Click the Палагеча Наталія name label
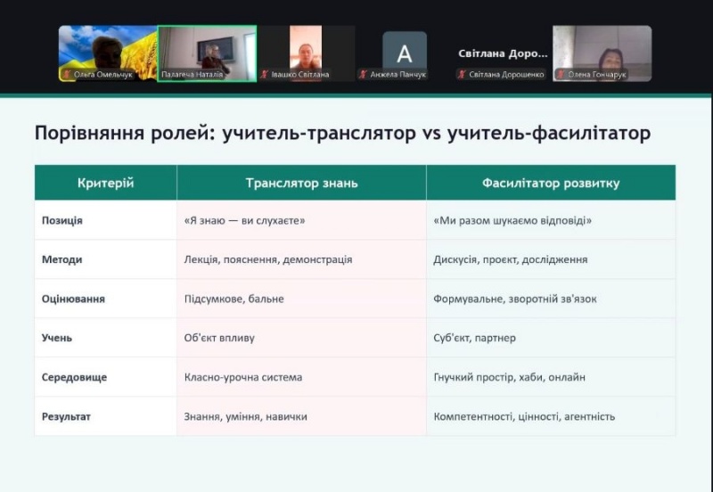713x492 pixels. coord(192,75)
